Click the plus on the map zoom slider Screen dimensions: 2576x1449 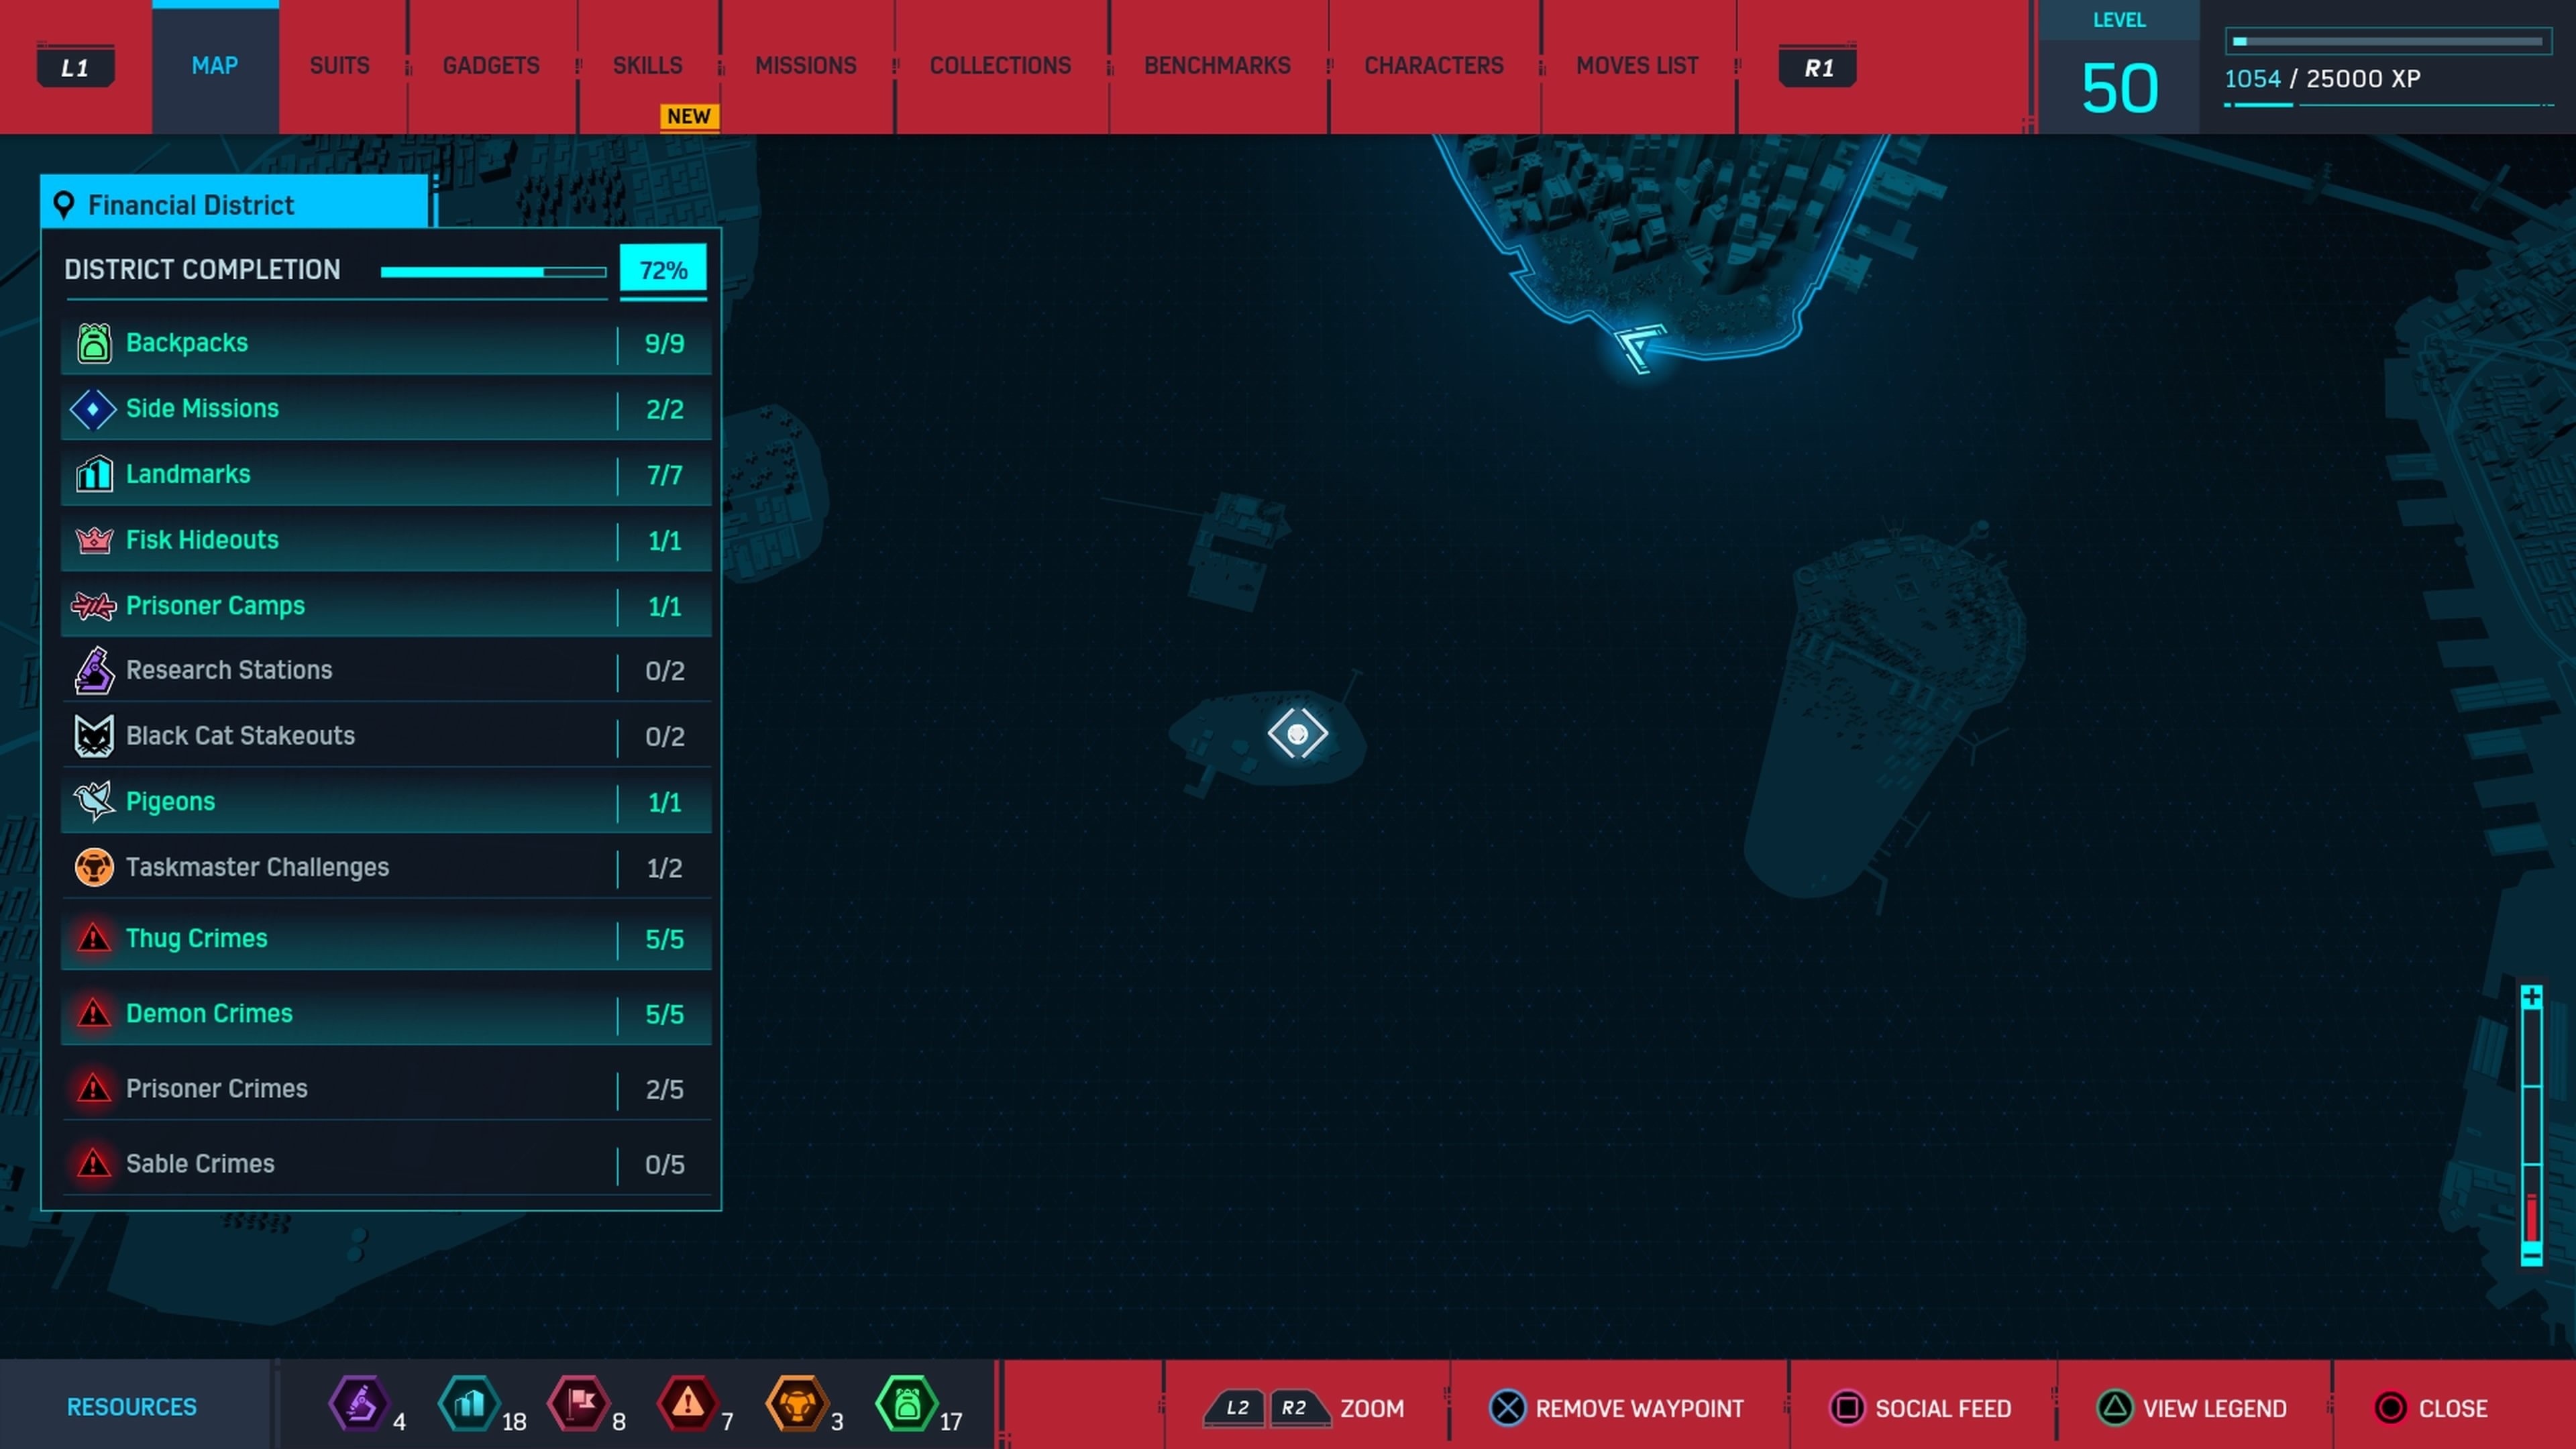point(2531,997)
